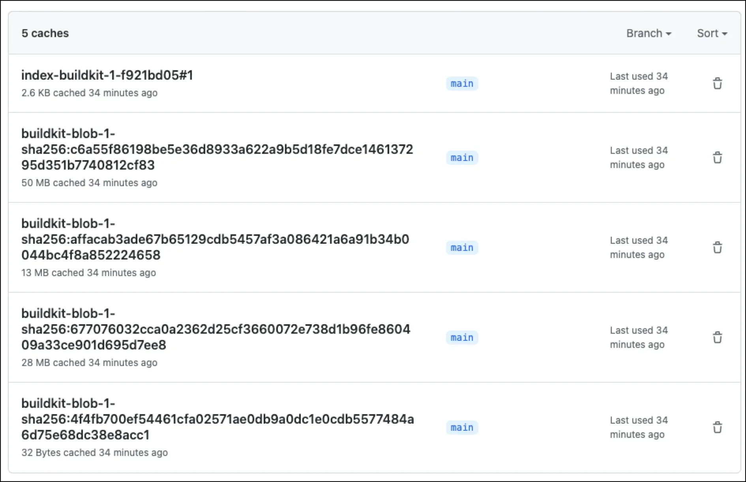Delete the 13 MB buildkit-blob cache

pyautogui.click(x=718, y=247)
